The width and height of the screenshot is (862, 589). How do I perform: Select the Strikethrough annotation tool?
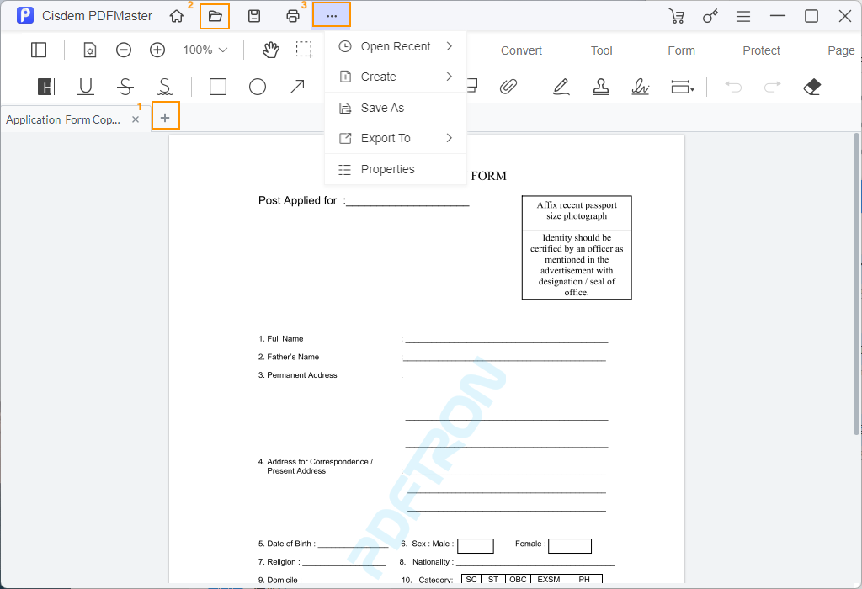(x=125, y=86)
